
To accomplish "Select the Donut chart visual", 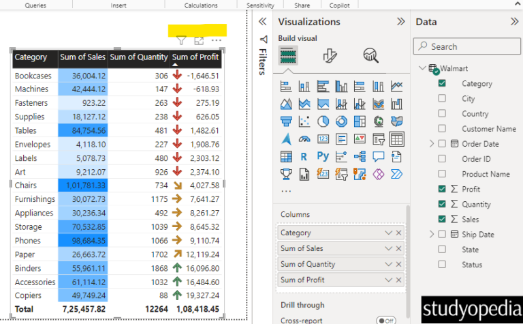I will 341,121.
